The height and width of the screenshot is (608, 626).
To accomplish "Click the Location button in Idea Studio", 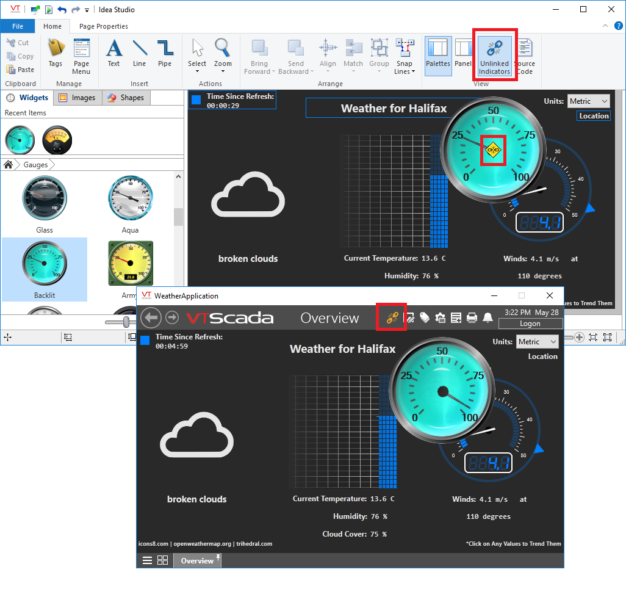I will [594, 116].
